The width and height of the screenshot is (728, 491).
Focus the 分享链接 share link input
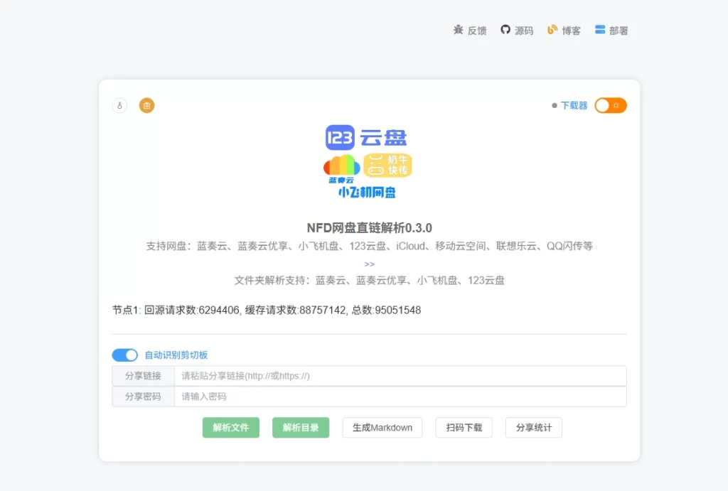(x=400, y=376)
